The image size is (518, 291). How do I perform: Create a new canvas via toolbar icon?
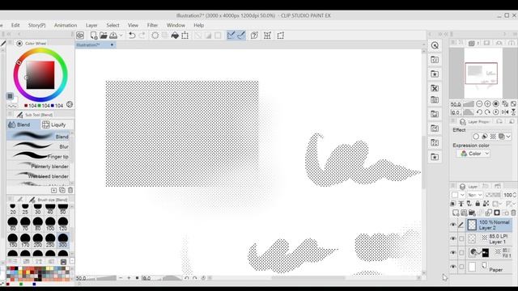coord(94,36)
